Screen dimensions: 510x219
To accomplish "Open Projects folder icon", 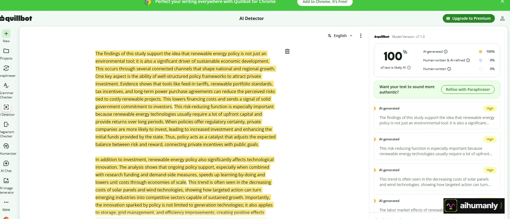I will [x=6, y=51].
